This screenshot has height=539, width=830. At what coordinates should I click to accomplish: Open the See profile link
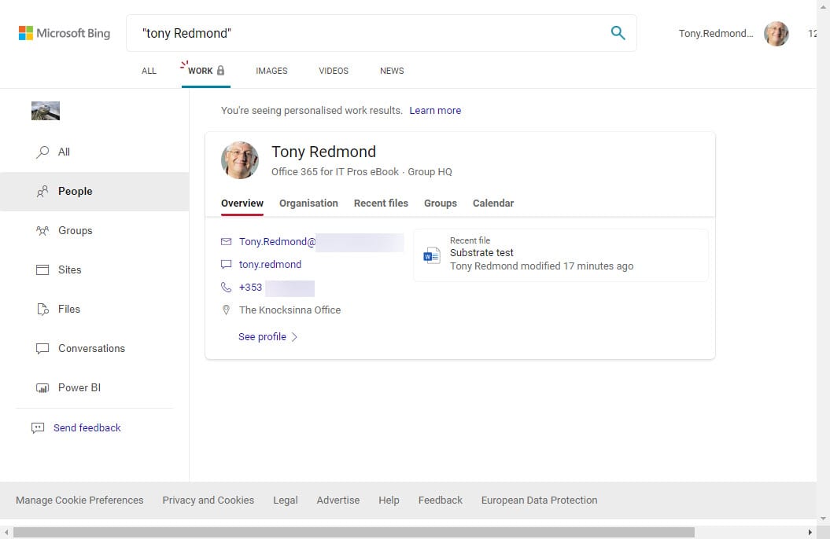click(x=262, y=337)
